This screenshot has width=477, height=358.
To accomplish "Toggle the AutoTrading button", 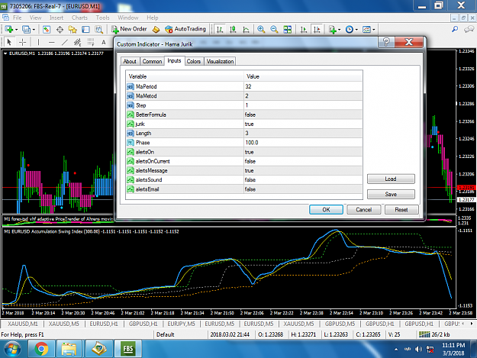I will [x=185, y=29].
